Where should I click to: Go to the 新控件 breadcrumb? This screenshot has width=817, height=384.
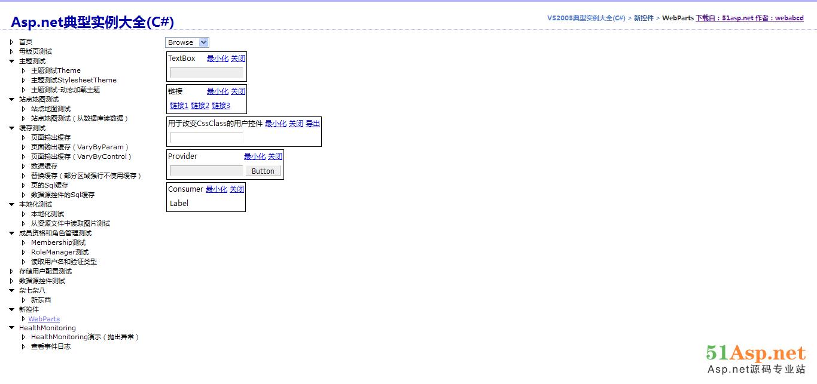(x=644, y=18)
